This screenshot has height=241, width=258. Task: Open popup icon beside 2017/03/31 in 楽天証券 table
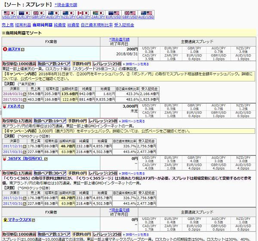(25, 100)
